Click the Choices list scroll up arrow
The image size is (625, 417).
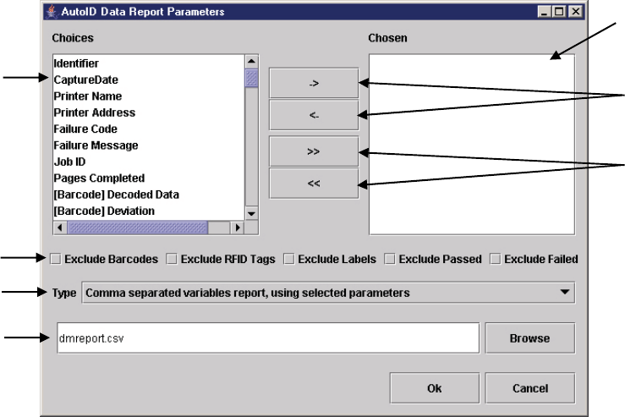point(251,62)
